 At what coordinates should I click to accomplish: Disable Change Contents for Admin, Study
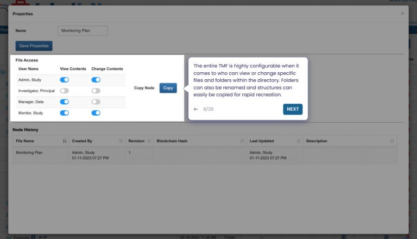click(96, 80)
